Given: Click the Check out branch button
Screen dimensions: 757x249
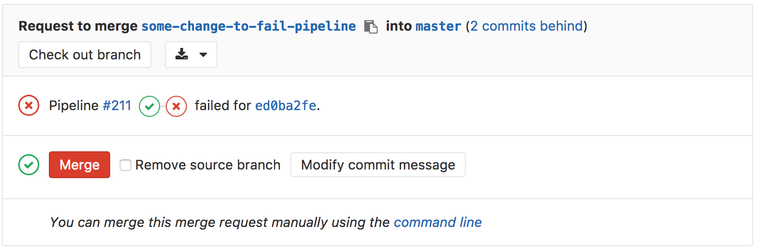Looking at the screenshot, I should tap(85, 55).
